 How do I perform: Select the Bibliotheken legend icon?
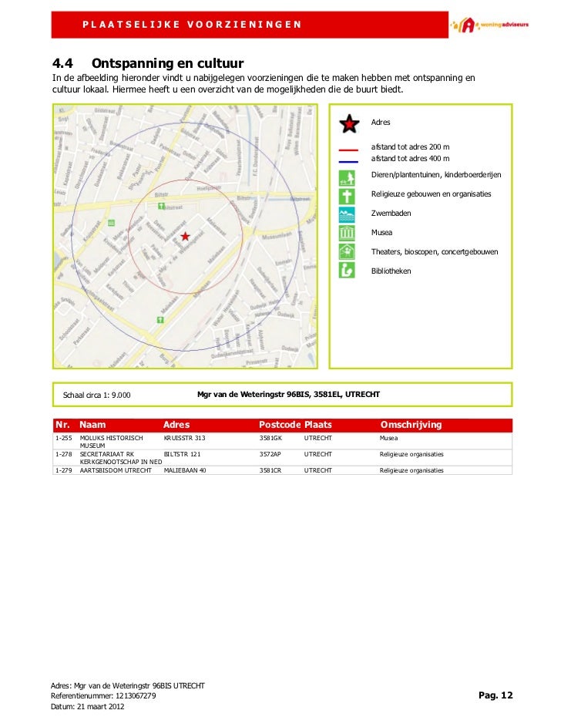(347, 271)
